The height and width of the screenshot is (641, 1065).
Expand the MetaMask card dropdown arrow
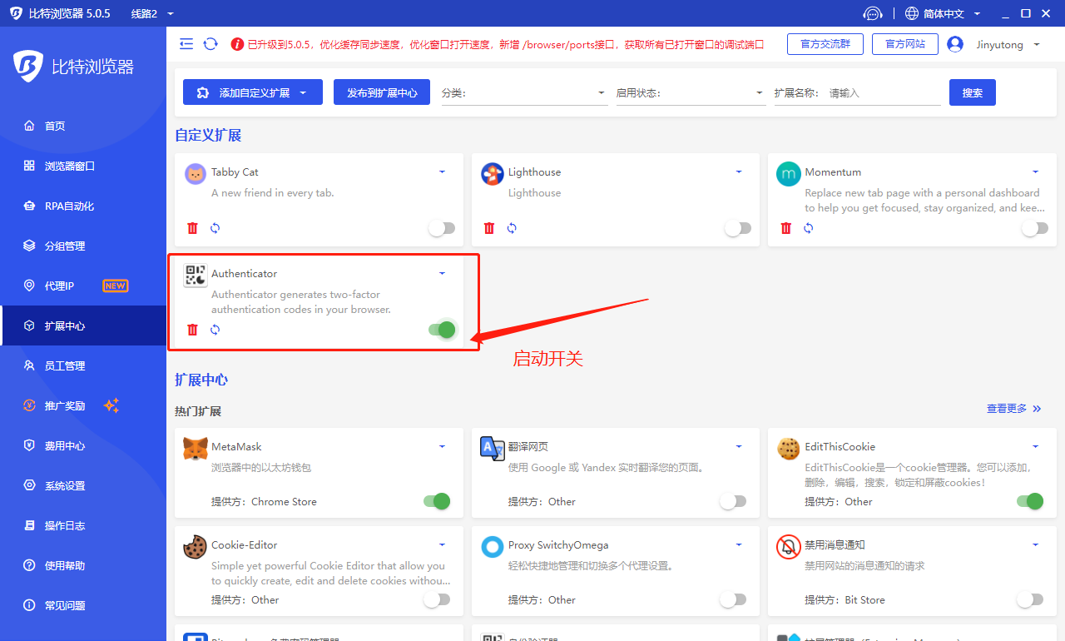(x=442, y=447)
